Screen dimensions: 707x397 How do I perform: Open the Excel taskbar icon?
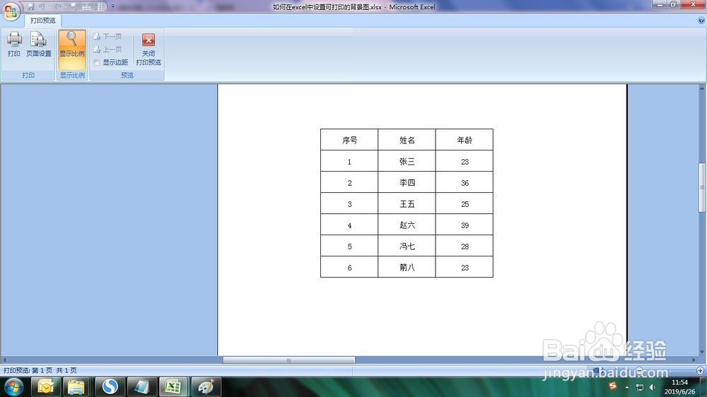(173, 386)
